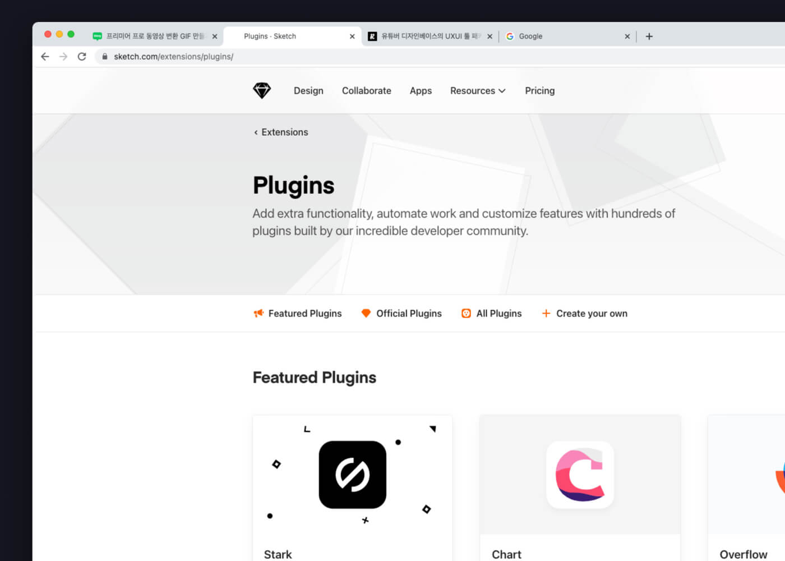The height and width of the screenshot is (561, 785).
Task: Click the All Plugins orange icon
Action: pyautogui.click(x=466, y=314)
